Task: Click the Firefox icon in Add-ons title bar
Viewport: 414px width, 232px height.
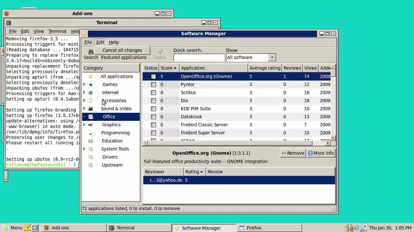Action: coord(6,14)
